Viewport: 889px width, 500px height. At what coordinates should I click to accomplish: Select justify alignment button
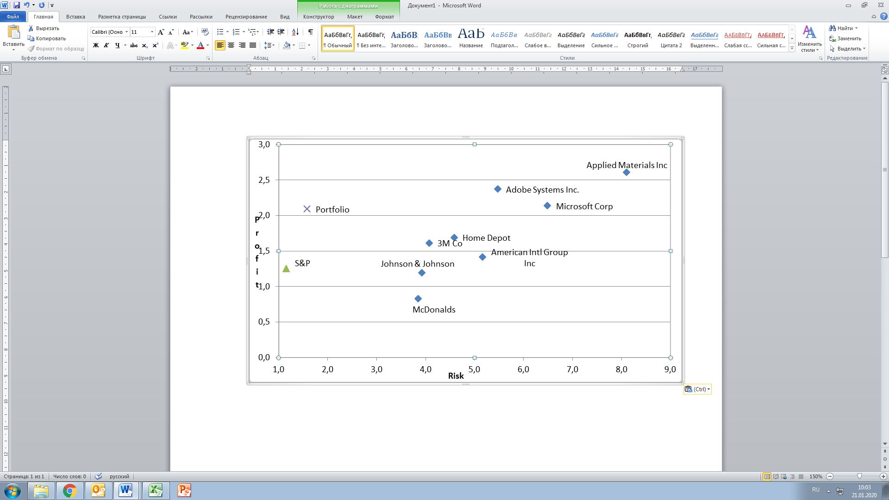[x=253, y=45]
